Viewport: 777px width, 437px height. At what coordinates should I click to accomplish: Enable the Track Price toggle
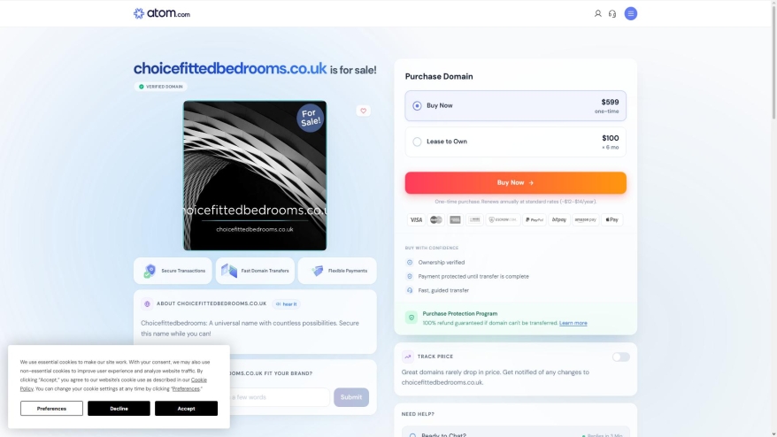point(620,356)
